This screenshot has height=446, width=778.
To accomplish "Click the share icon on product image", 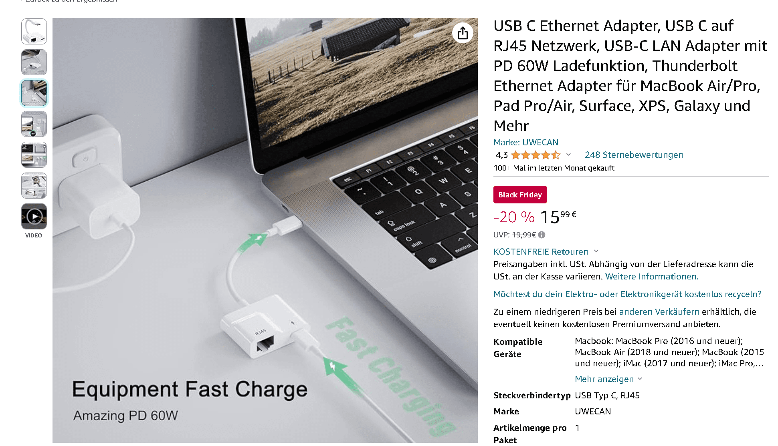I will point(463,33).
